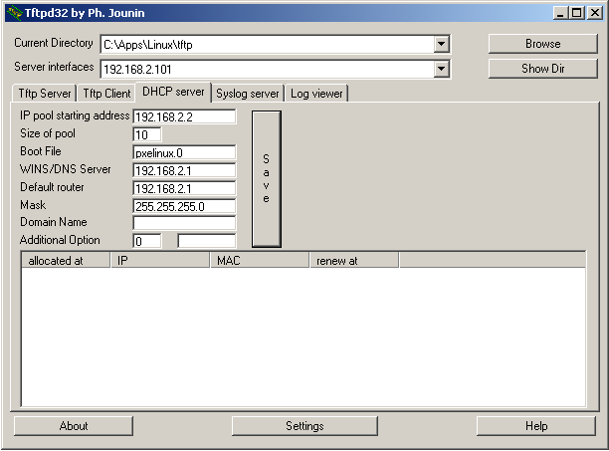The image size is (609, 451).
Task: Click the Size of pool field
Action: 147,134
